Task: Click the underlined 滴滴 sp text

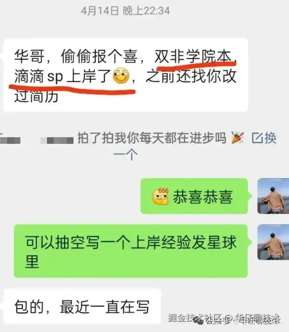Action: (x=39, y=77)
